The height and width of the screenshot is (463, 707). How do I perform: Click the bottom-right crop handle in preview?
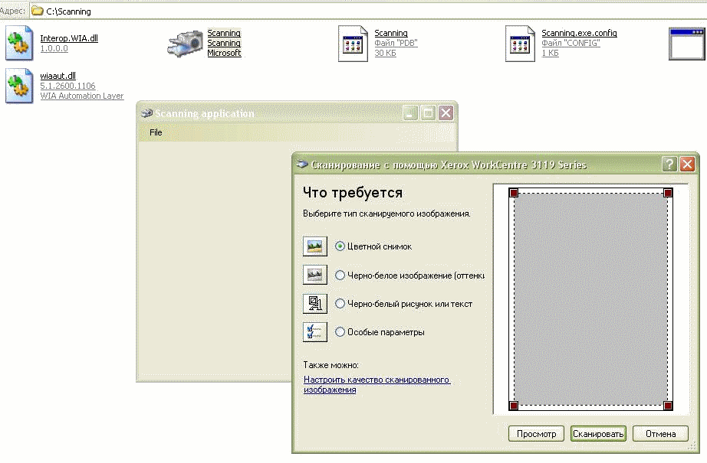[x=668, y=406]
